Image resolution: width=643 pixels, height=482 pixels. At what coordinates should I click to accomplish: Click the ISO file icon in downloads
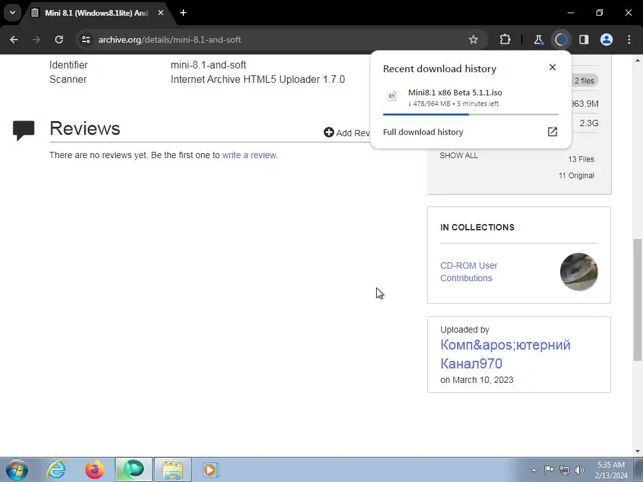pos(392,95)
